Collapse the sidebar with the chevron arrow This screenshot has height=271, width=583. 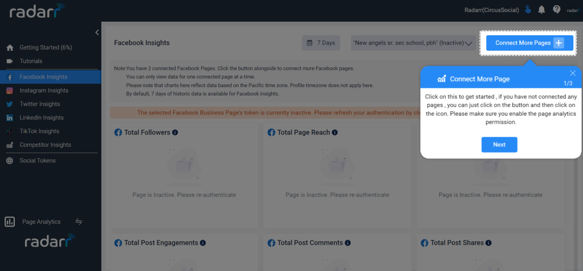[x=97, y=32]
